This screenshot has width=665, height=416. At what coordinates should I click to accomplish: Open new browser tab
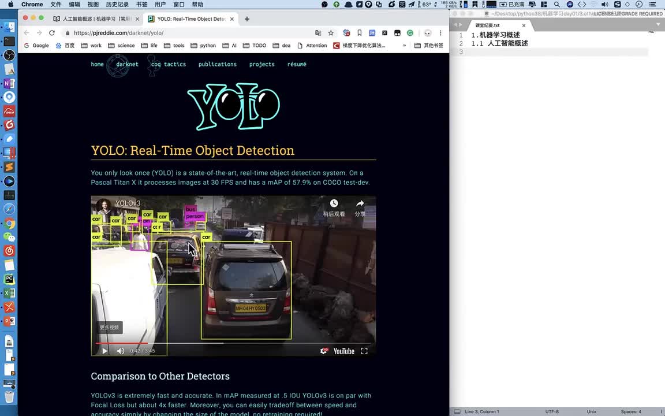click(x=247, y=18)
